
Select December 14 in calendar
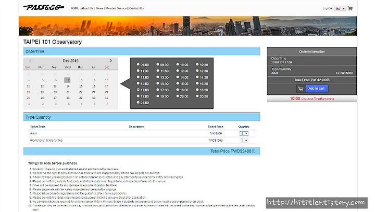click(x=68, y=86)
